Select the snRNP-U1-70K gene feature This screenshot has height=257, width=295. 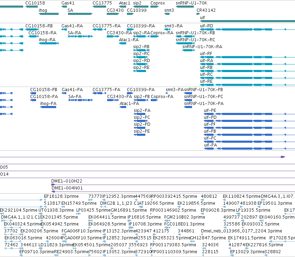(x=185, y=7)
